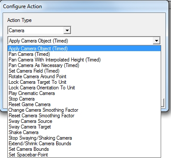Screen dimensions: 171x162
Task: Choose Extend/Shrink Camera Bounds
Action: [84, 144]
